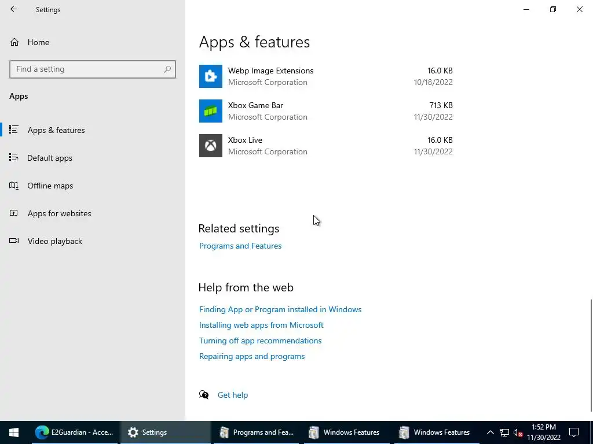This screenshot has height=444, width=593.
Task: Open the network status tray icon
Action: point(504,432)
